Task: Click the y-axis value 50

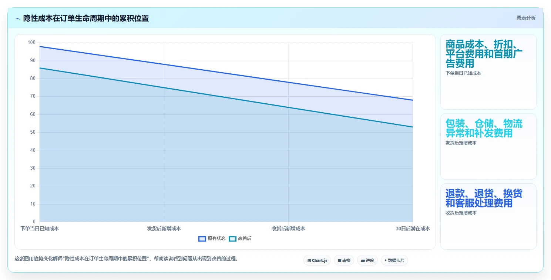Action: pyautogui.click(x=33, y=132)
